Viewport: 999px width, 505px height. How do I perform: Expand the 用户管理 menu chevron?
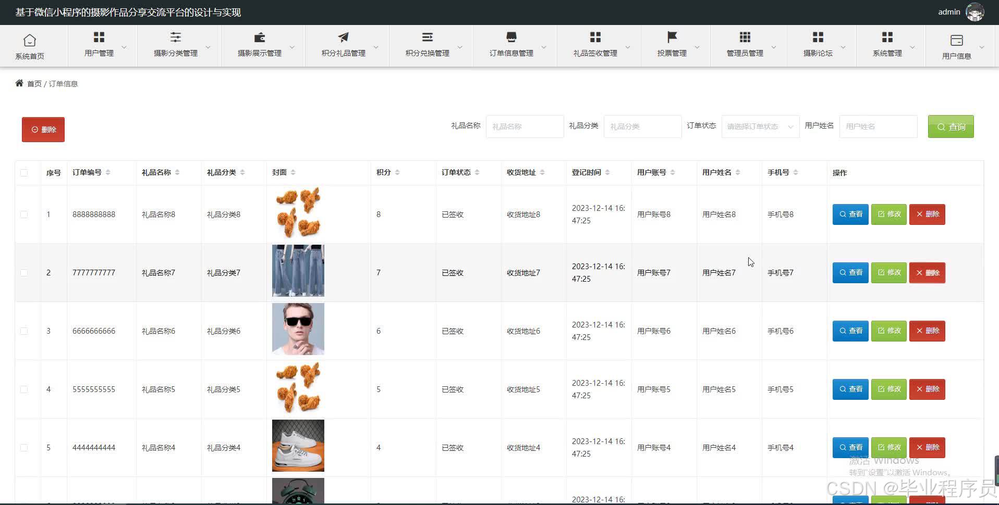pyautogui.click(x=124, y=47)
